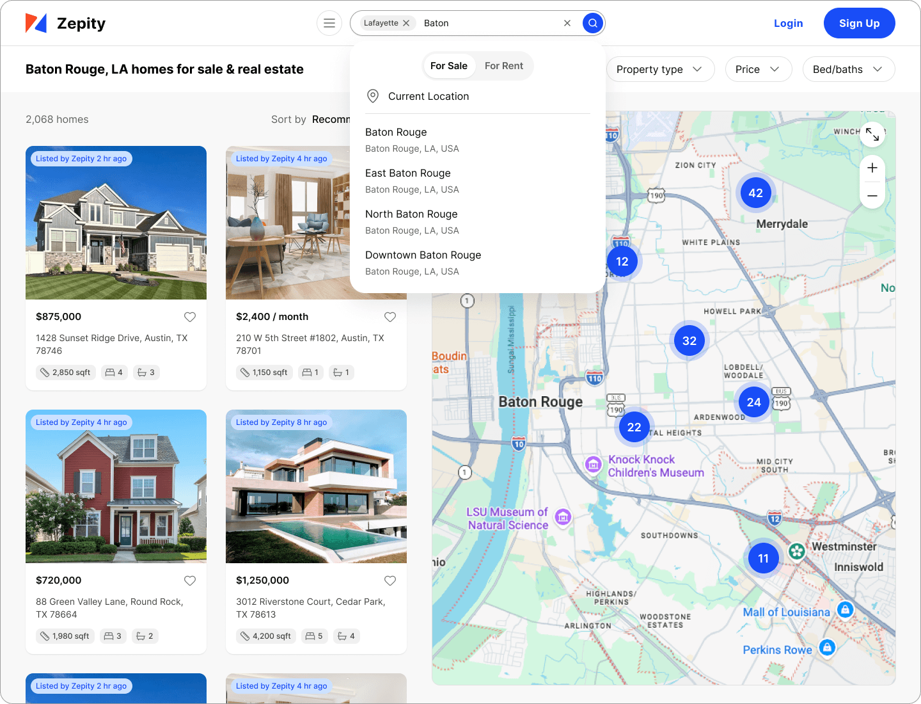Image resolution: width=921 pixels, height=704 pixels.
Task: Open the Login link
Action: click(788, 23)
